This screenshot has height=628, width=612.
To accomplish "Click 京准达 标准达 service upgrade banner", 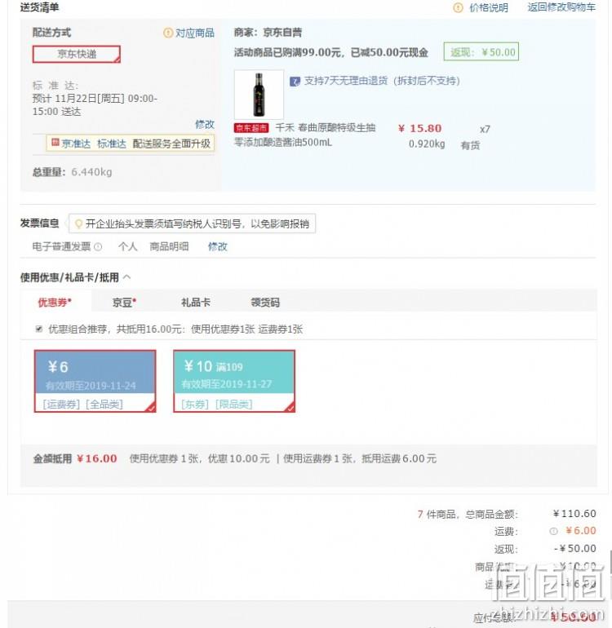I will point(131,144).
